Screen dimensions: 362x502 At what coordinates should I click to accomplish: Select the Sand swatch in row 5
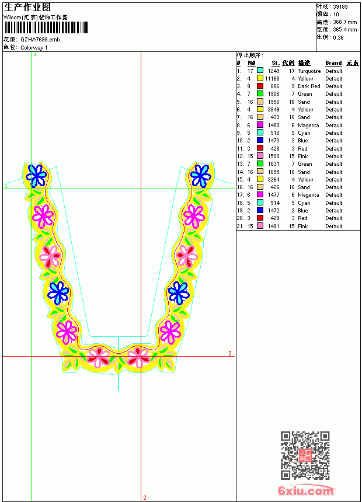(x=260, y=102)
